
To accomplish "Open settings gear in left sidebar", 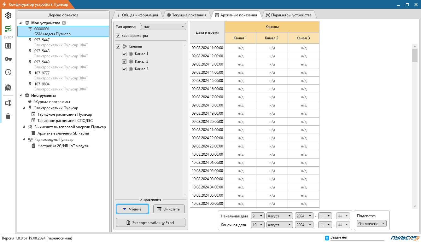I will click(8, 15).
